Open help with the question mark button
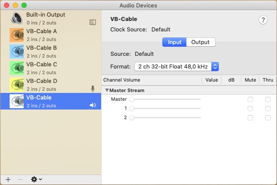The image size is (277, 185). [263, 20]
